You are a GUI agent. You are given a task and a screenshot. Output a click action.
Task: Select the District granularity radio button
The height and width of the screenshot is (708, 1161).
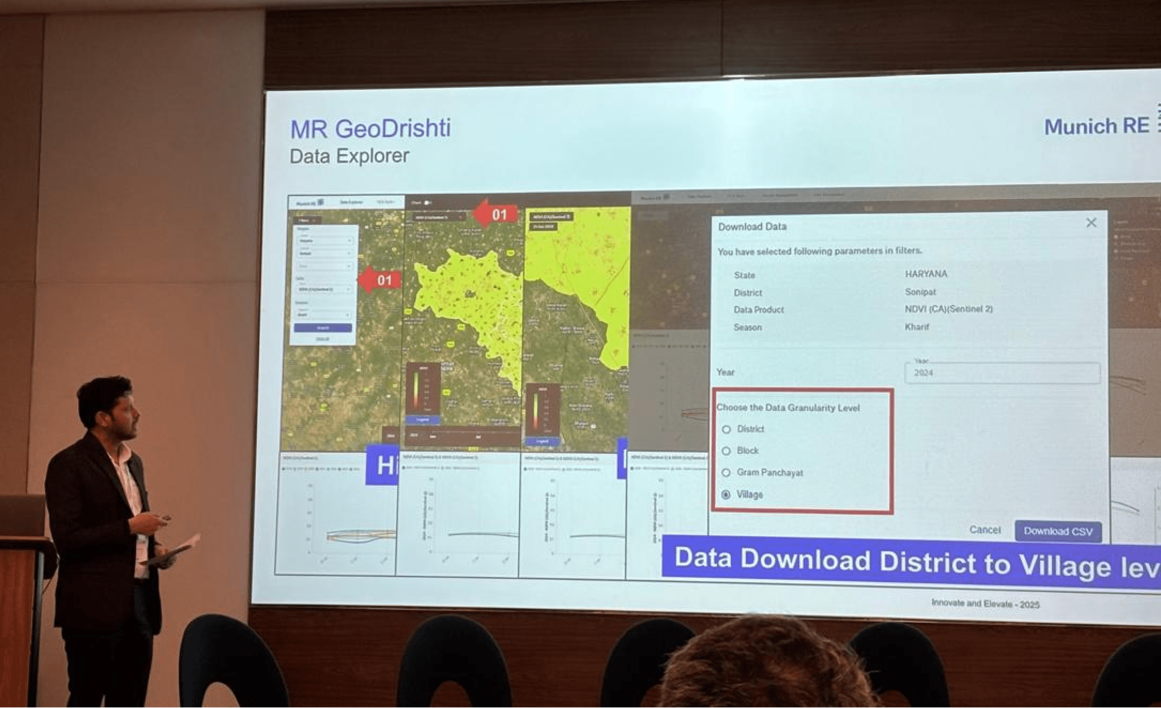pyautogui.click(x=727, y=430)
